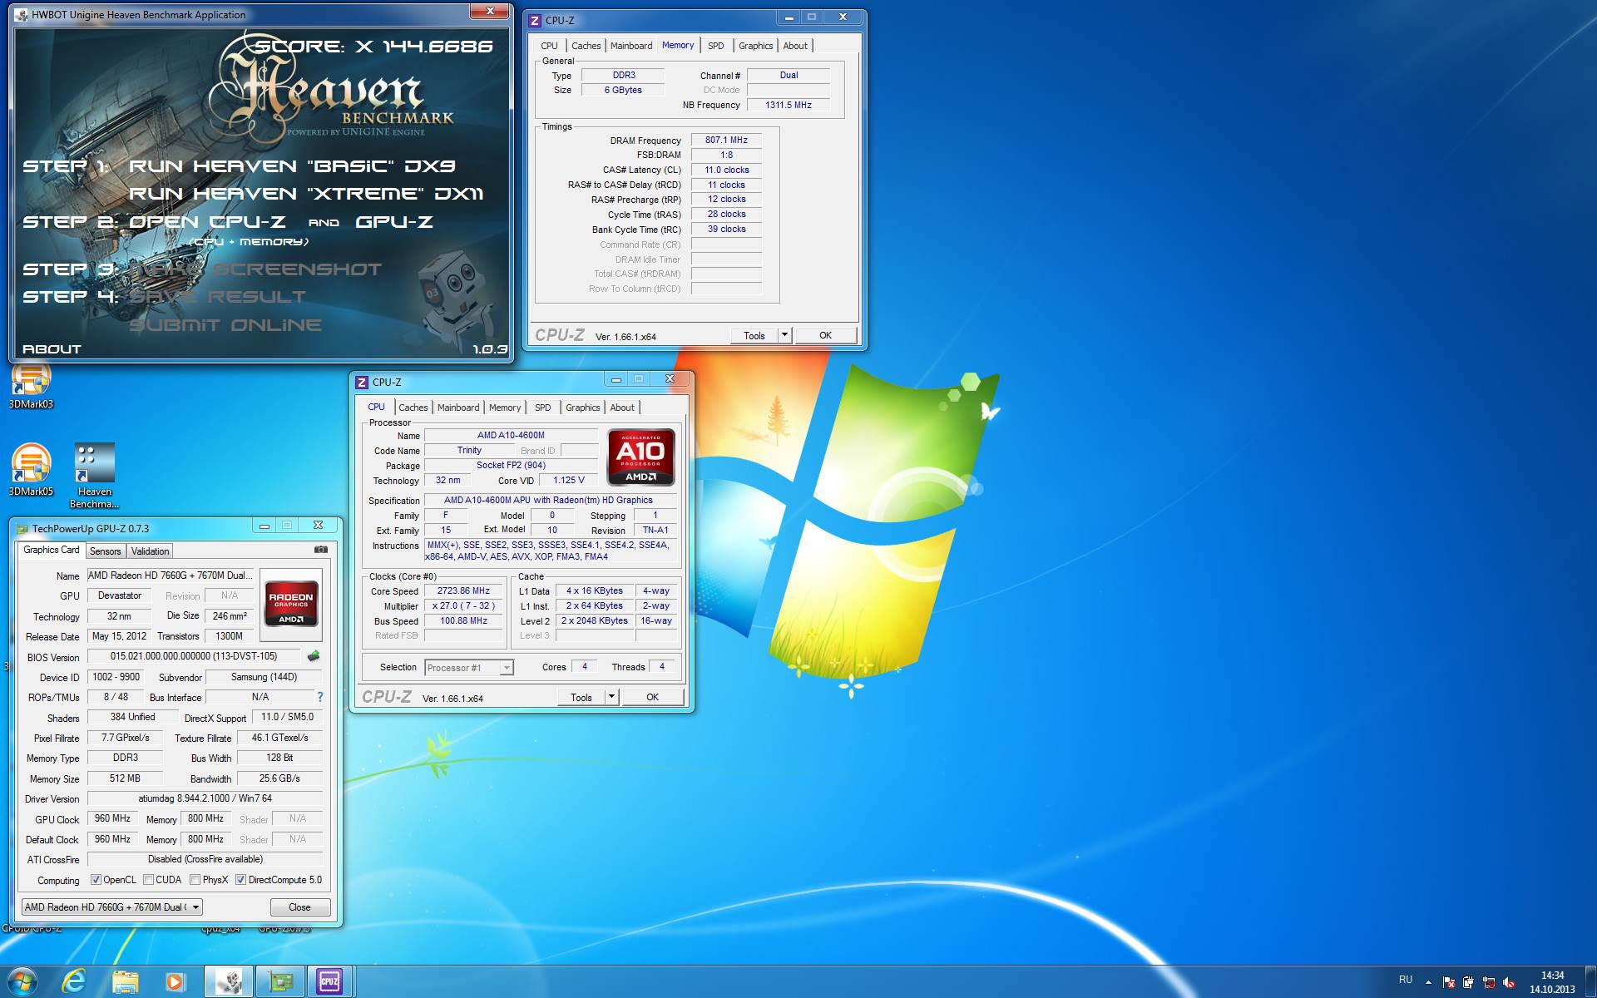Click the GPU-Z screenshot camera icon

(321, 550)
